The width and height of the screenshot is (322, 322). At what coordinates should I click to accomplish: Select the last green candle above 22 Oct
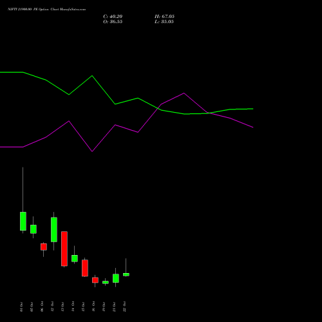(x=126, y=274)
